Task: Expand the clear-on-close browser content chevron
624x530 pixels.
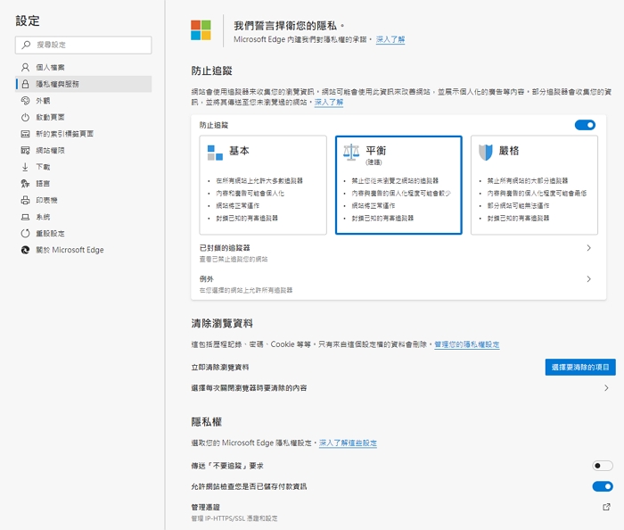Action: coord(606,388)
